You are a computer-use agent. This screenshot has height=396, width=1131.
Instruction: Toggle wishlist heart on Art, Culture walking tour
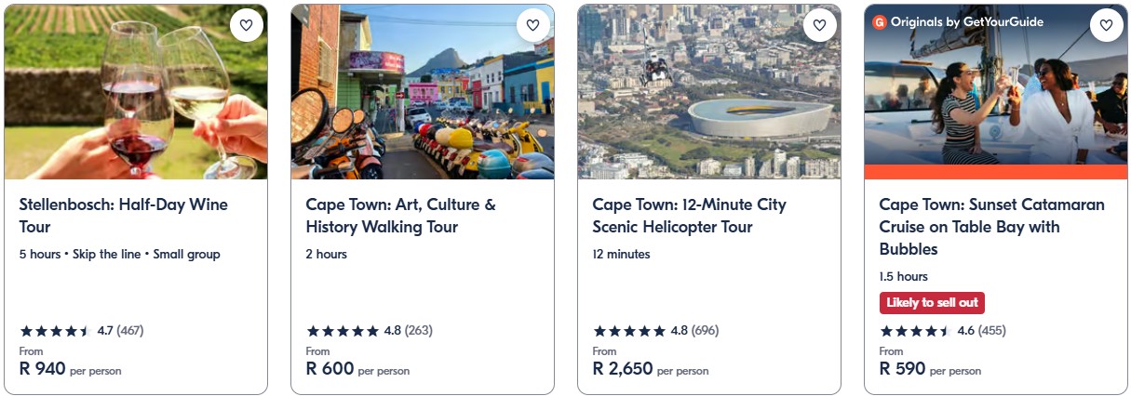click(532, 26)
